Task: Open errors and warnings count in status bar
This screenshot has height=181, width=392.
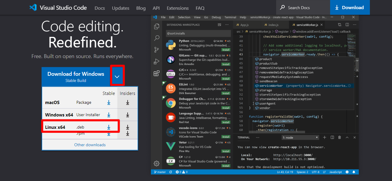Action: (182, 172)
